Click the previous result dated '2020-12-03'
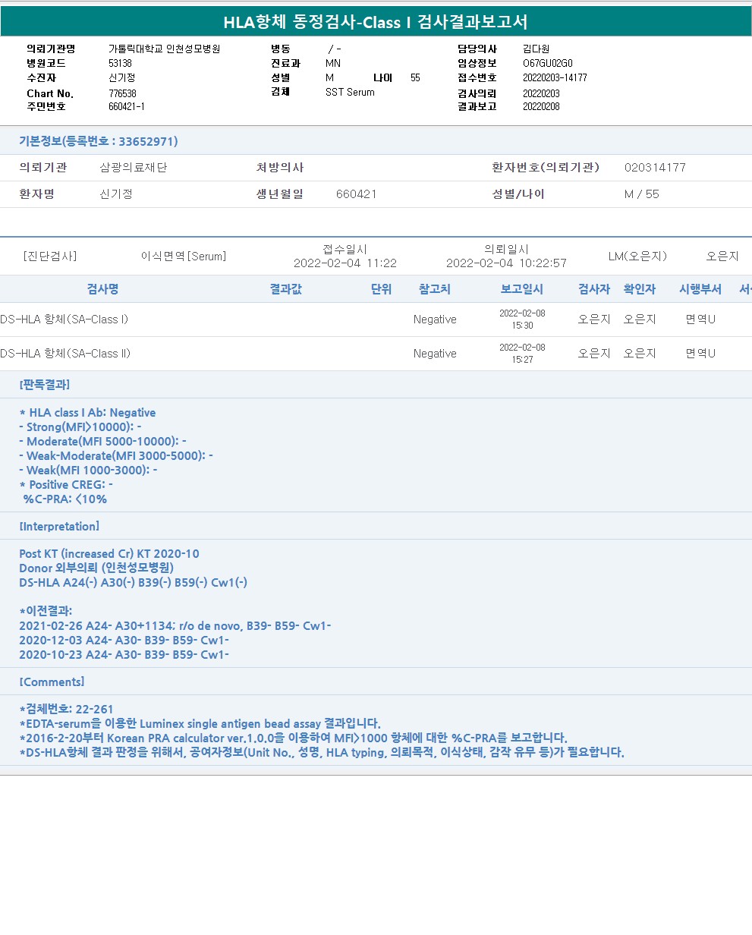 pos(124,641)
